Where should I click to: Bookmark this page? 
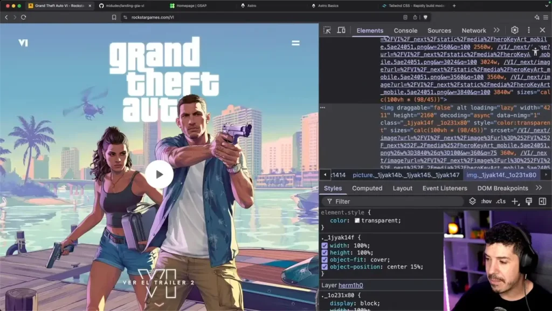[x=114, y=17]
